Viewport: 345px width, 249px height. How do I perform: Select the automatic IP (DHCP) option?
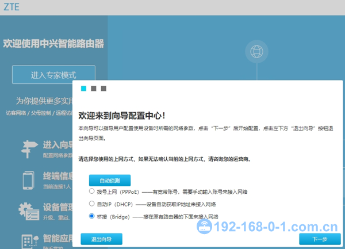pyautogui.click(x=92, y=204)
